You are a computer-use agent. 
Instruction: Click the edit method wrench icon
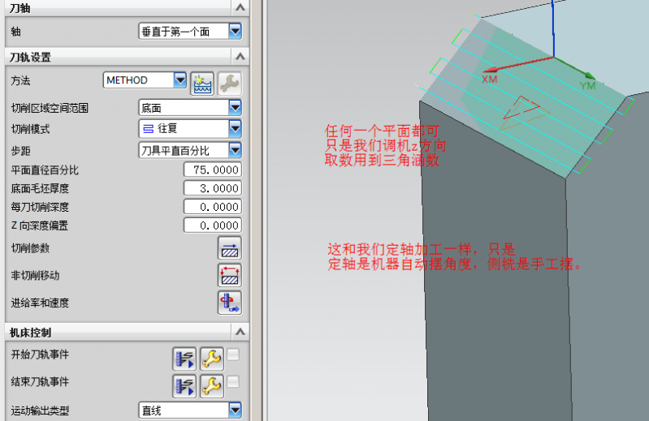(230, 81)
